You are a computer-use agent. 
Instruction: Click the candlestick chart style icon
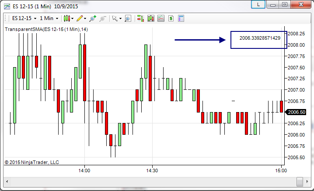click(67, 18)
